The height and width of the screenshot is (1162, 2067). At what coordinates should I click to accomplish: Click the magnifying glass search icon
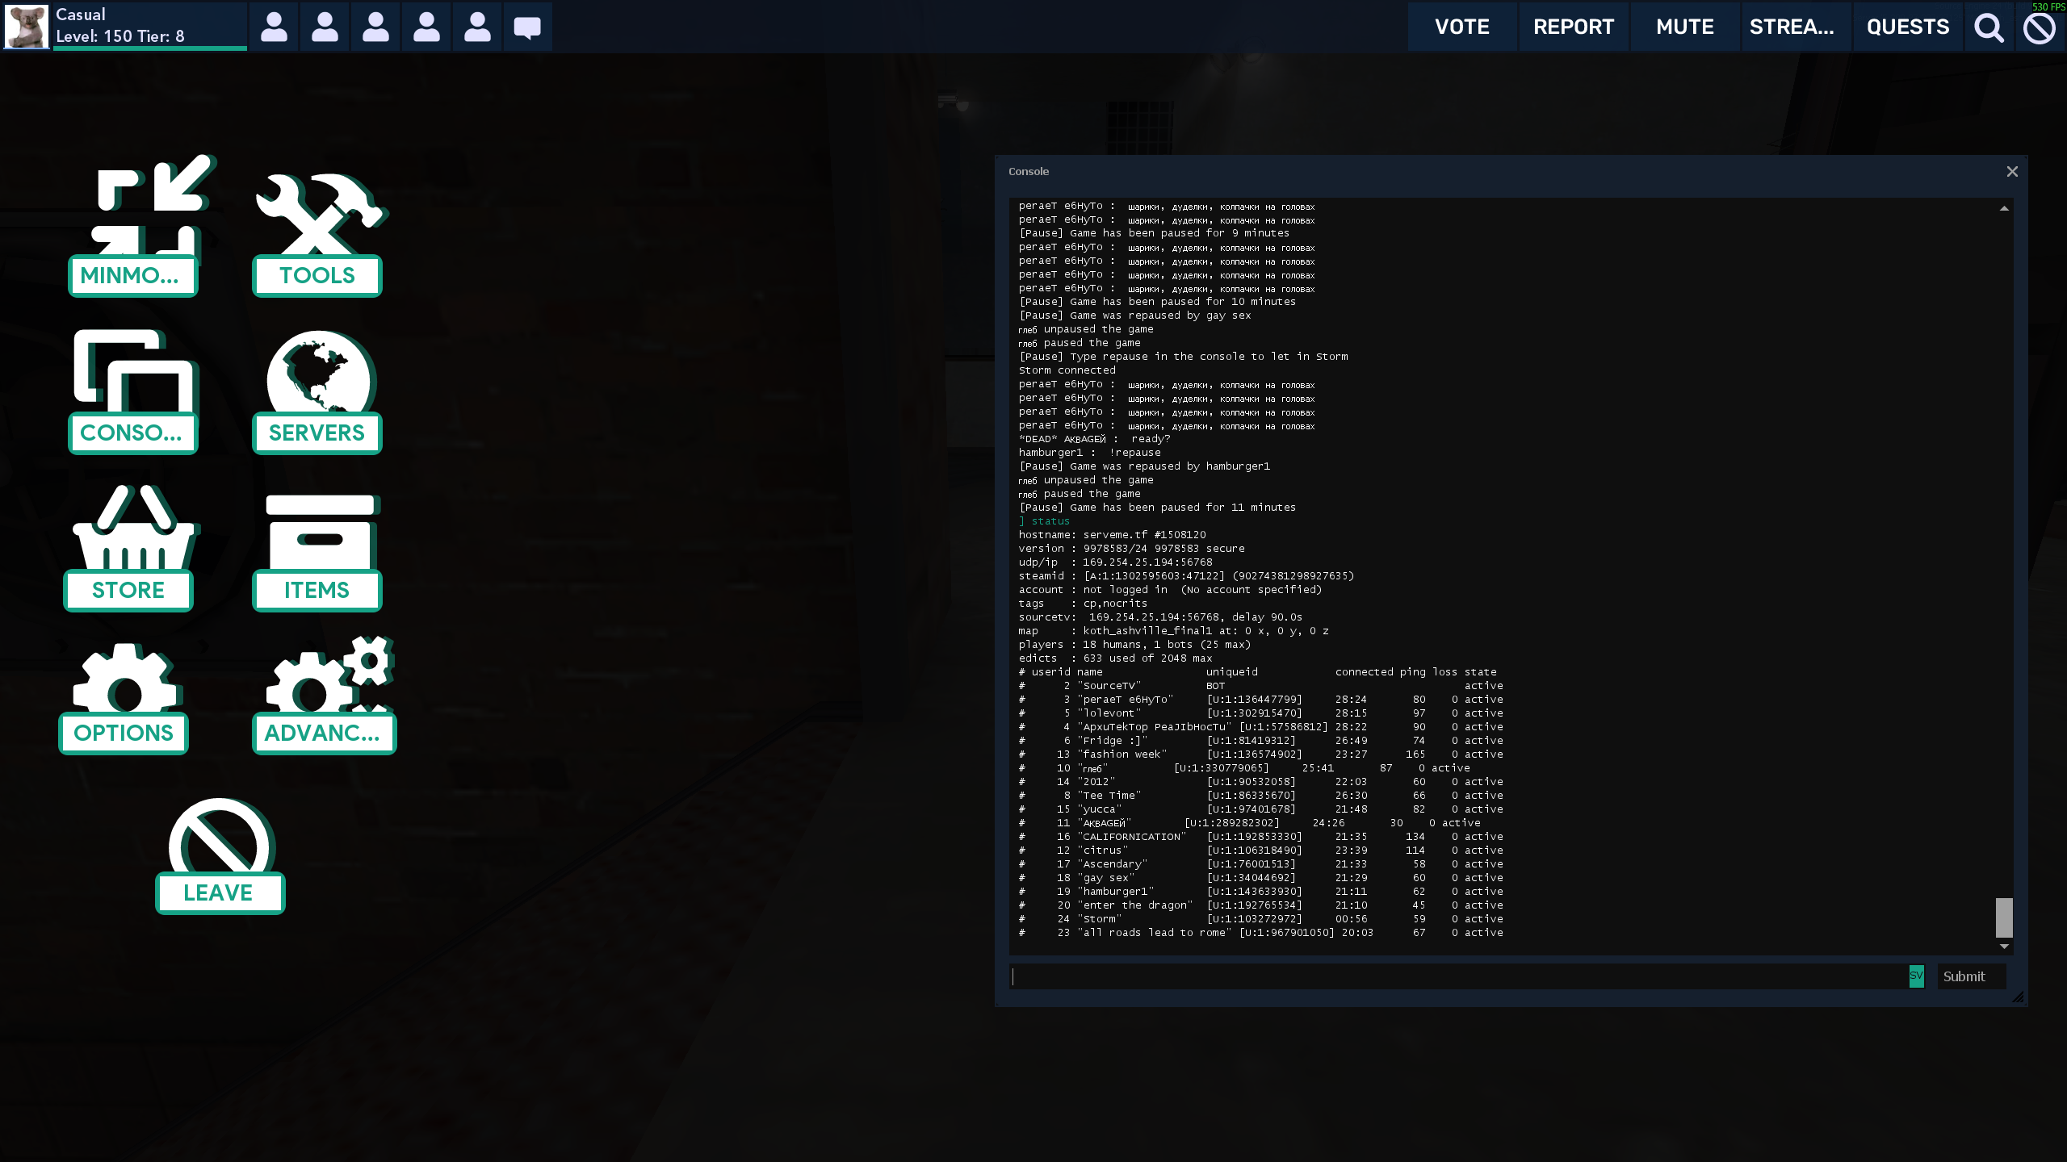pos(1989,27)
